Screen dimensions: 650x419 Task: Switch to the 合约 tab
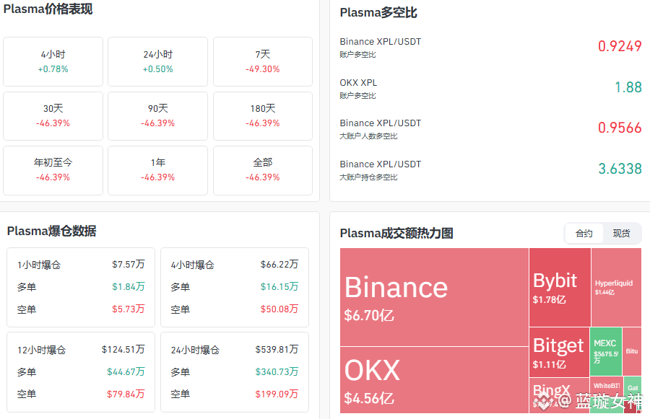pos(584,234)
